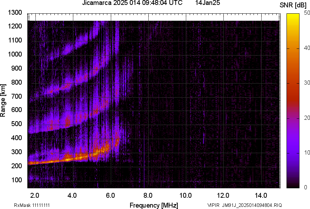The image size is (310, 209).
Task: Click the range tick label 400
Action: pos(16,138)
